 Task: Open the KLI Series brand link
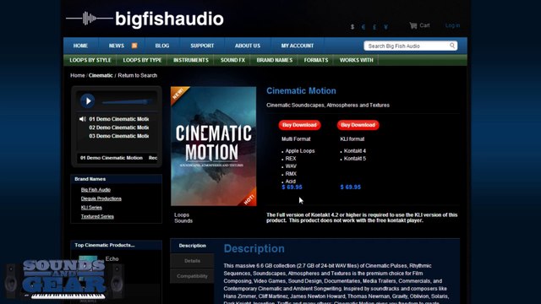coord(91,208)
